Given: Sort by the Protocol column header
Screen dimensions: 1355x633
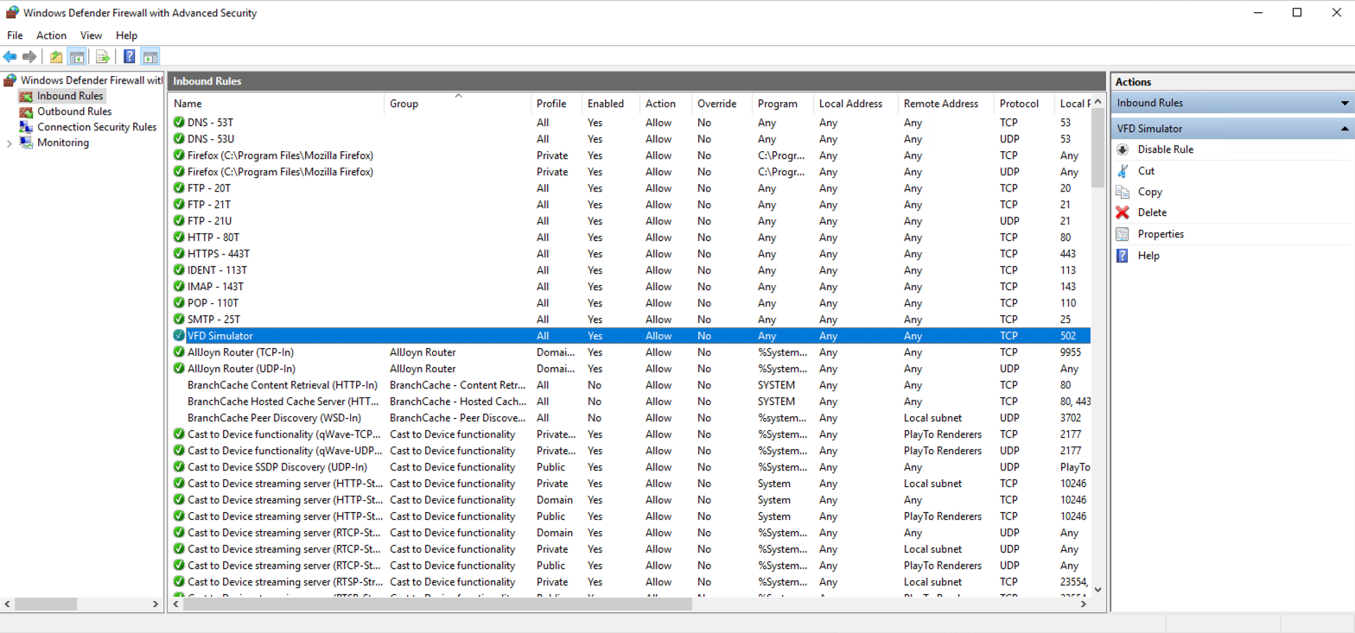Looking at the screenshot, I should tap(1024, 104).
